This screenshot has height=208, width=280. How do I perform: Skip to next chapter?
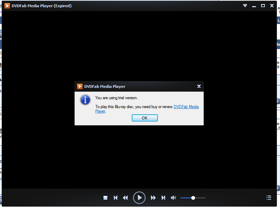click(163, 198)
